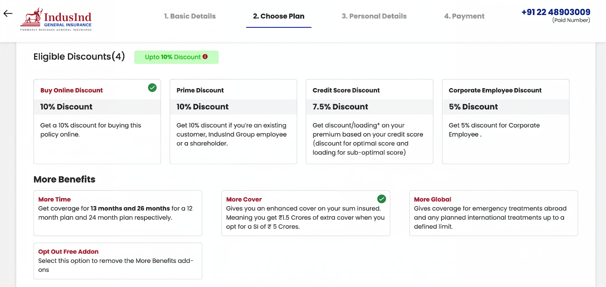Toggle Buy Online Discount green checkmark
Viewport: 606px width, 287px height.
point(152,88)
